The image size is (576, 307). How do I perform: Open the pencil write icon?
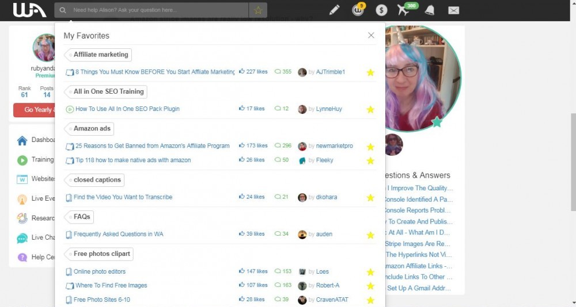tap(334, 10)
